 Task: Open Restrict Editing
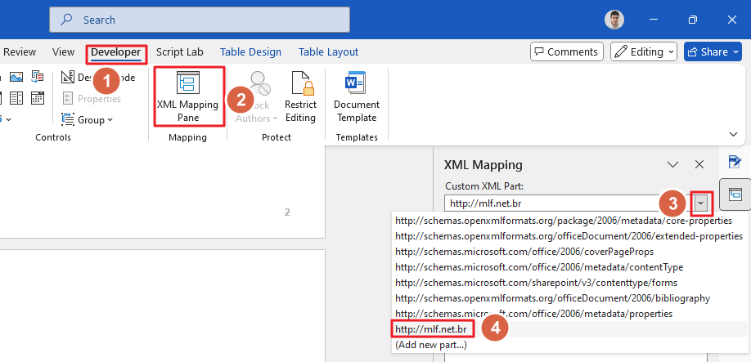point(300,96)
